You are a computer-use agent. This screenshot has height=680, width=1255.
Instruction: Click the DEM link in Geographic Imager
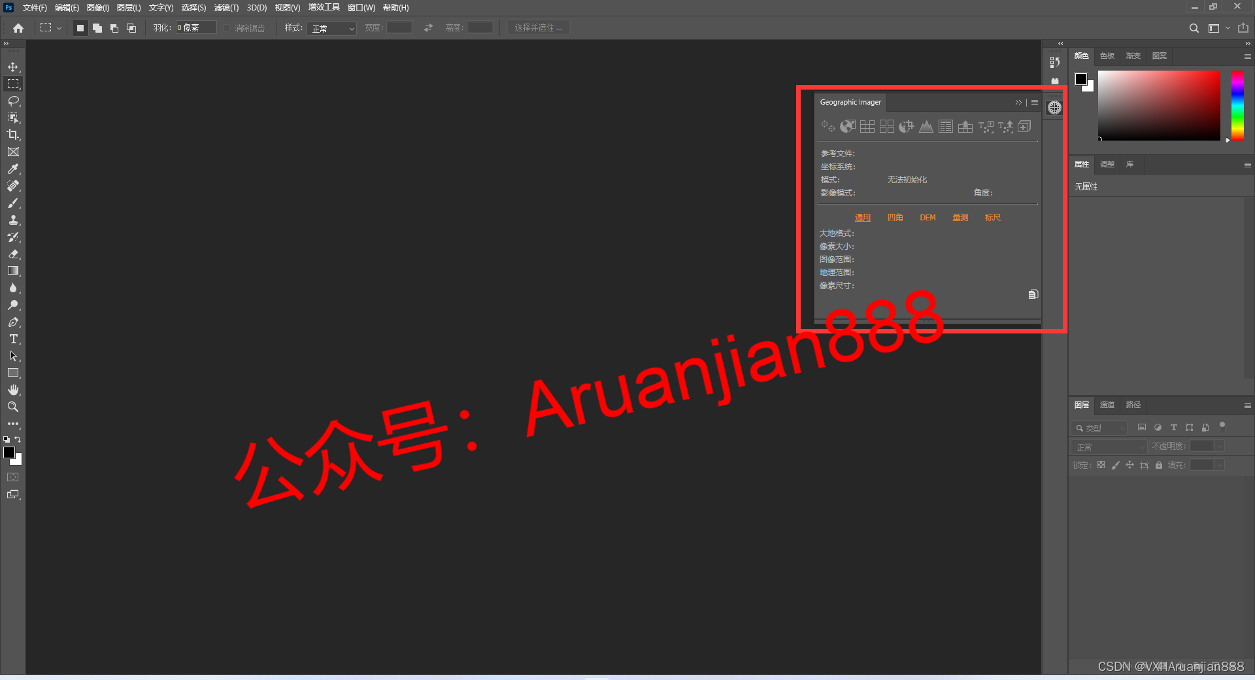point(928,218)
